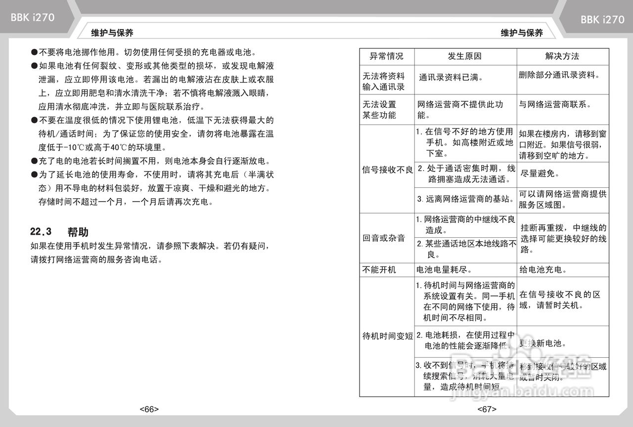633x427 pixels.
Task: Click the solution '挂断再重拨'
Action: coord(564,239)
